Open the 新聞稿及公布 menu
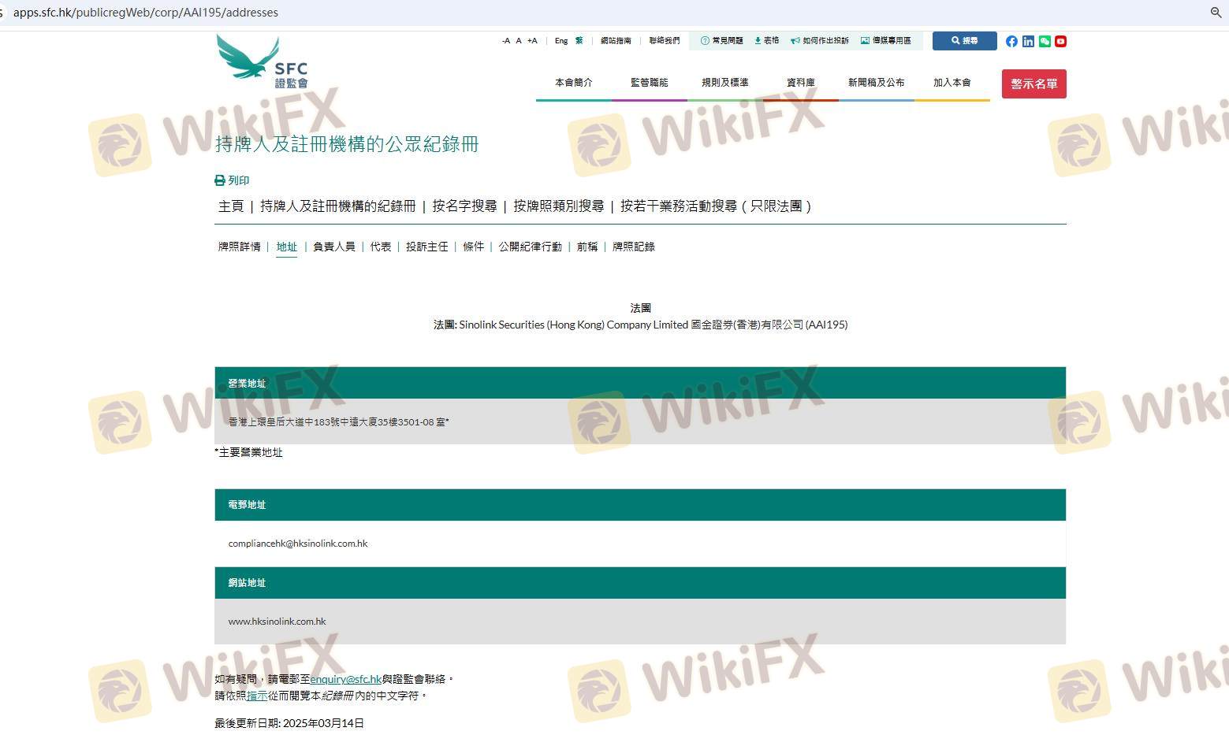1229x746 pixels. pyautogui.click(x=877, y=83)
